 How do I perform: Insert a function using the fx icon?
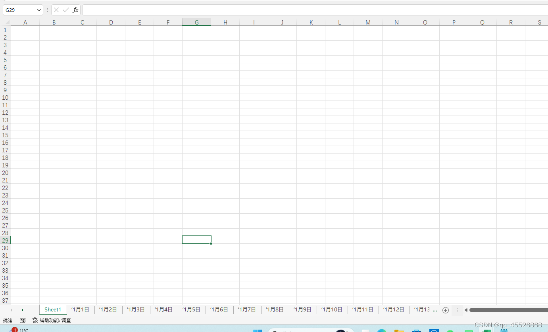click(x=75, y=10)
